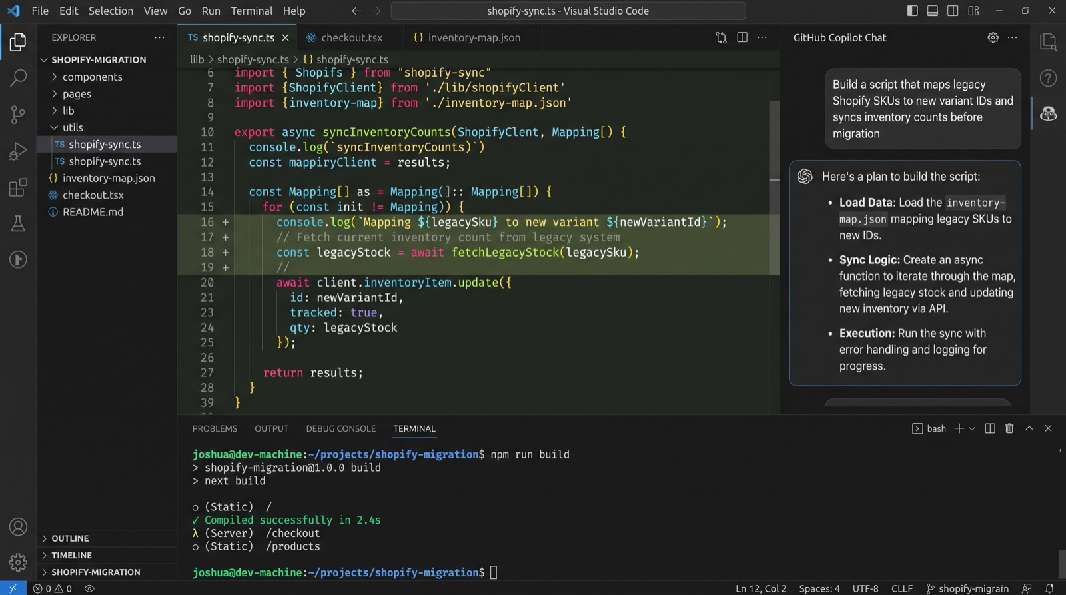The width and height of the screenshot is (1066, 595).
Task: Split the editor to the right
Action: [x=742, y=37]
